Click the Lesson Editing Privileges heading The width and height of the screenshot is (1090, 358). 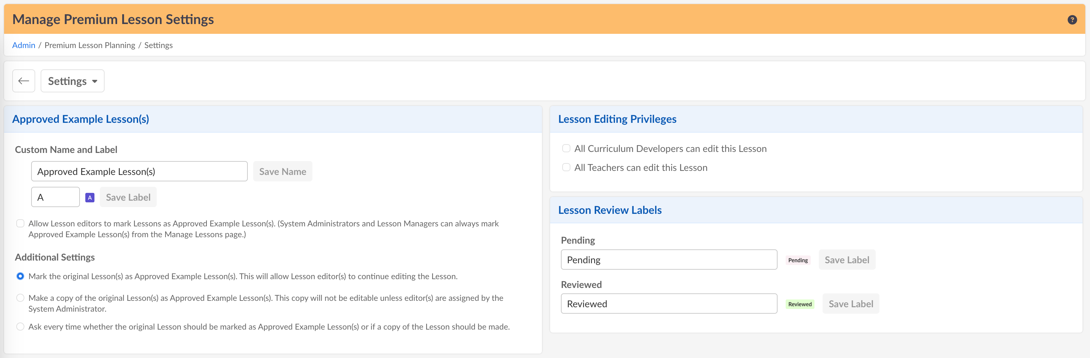pos(617,119)
